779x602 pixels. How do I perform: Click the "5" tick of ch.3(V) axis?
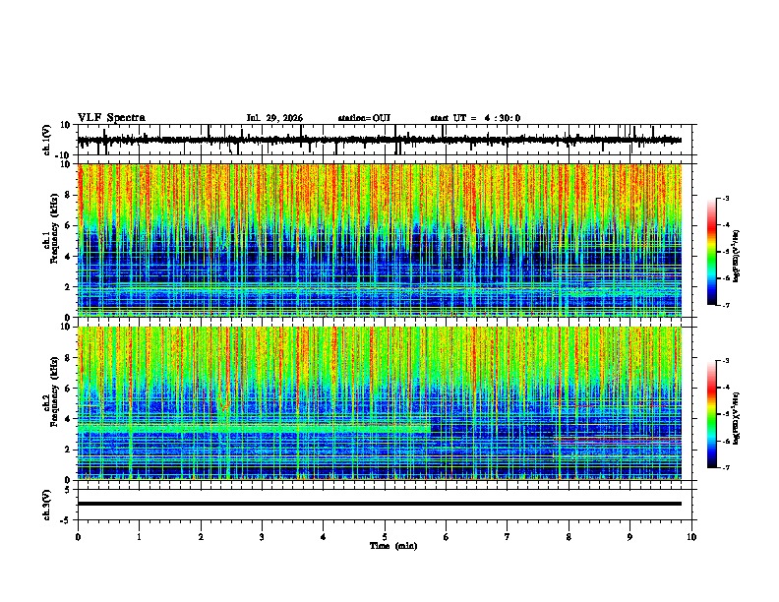point(68,489)
